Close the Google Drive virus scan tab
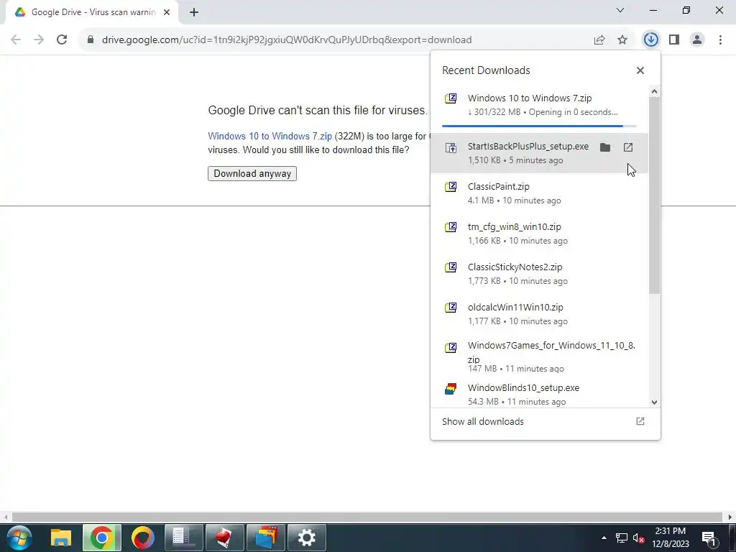736x552 pixels. 167,13
